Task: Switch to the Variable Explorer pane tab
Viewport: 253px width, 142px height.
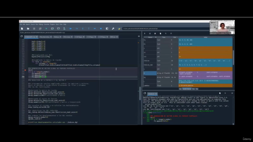Action: click(187, 89)
